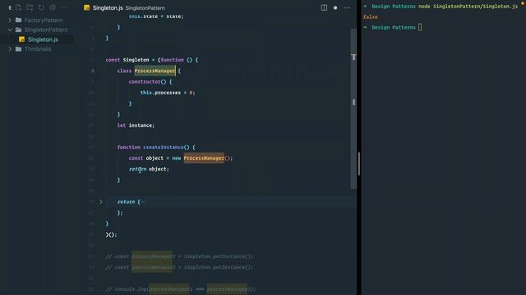The image size is (526, 295).
Task: Click the SingletonPattern path label in tab
Action: pos(145,8)
